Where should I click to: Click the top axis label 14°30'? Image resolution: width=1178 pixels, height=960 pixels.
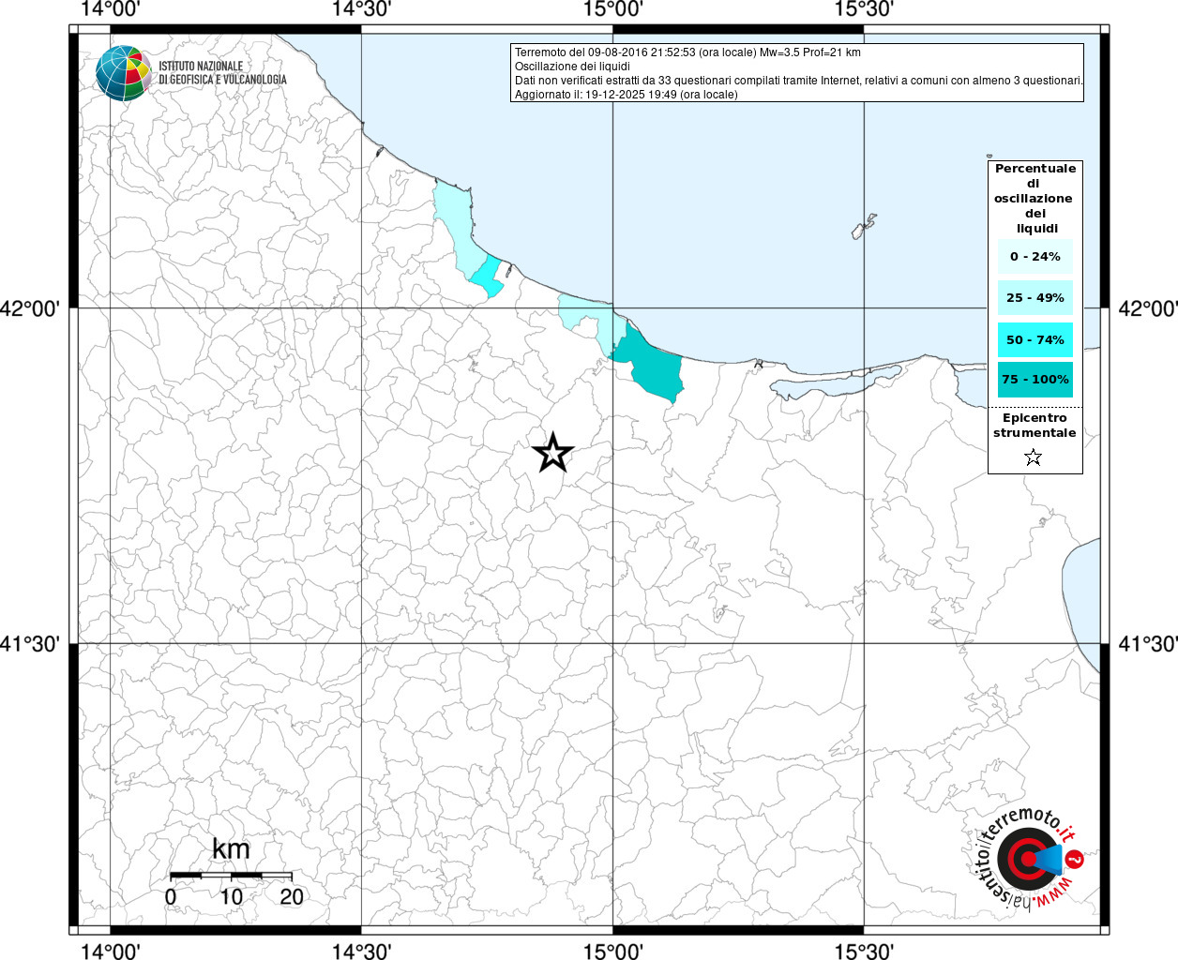[362, 9]
